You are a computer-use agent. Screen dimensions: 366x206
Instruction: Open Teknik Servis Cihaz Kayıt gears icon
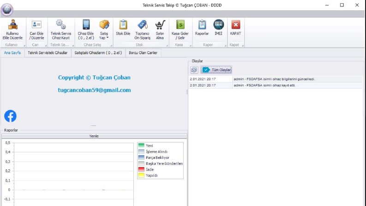point(61,24)
